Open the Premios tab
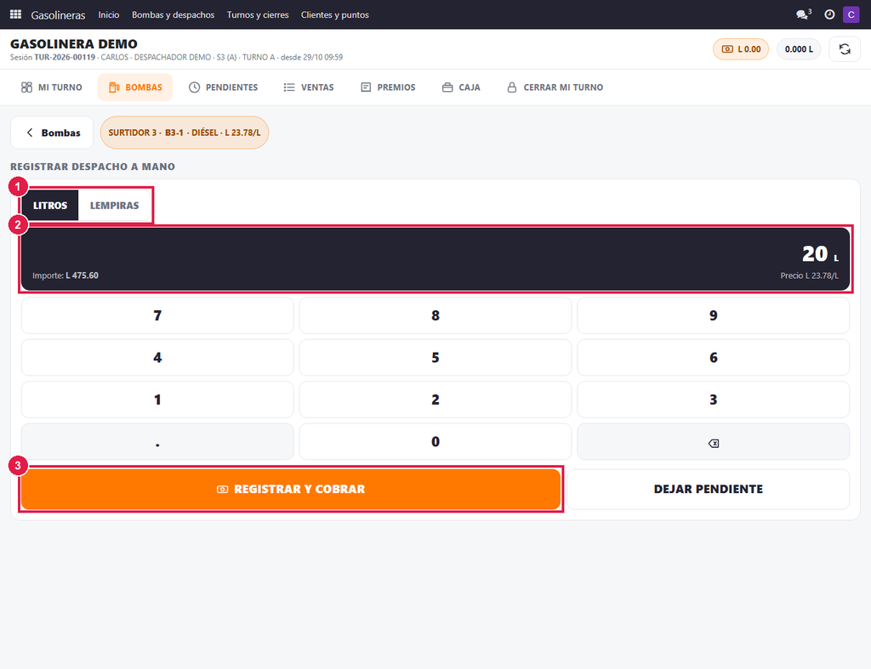Image resolution: width=871 pixels, height=669 pixels. [x=388, y=88]
